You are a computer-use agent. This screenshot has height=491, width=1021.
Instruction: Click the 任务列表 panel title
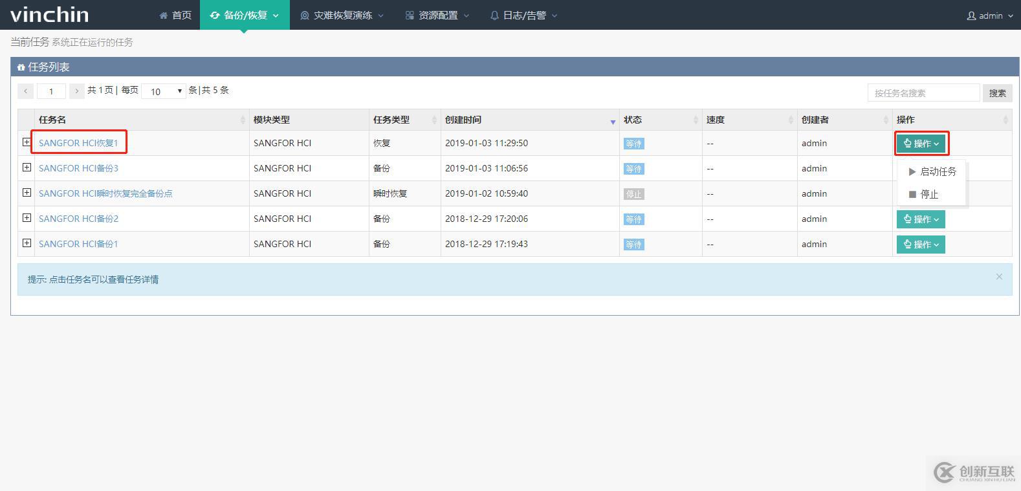(49, 67)
